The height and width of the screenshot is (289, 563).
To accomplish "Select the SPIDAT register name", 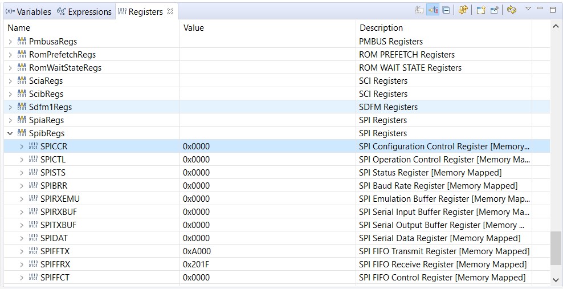I will tap(54, 238).
